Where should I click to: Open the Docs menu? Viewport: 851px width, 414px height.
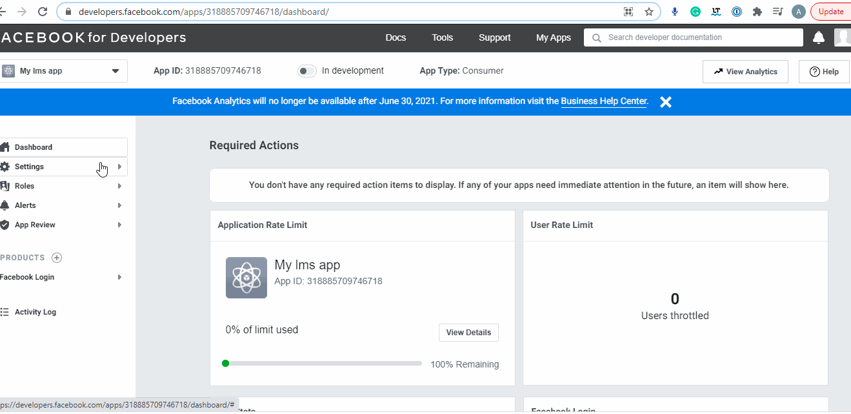coord(395,37)
